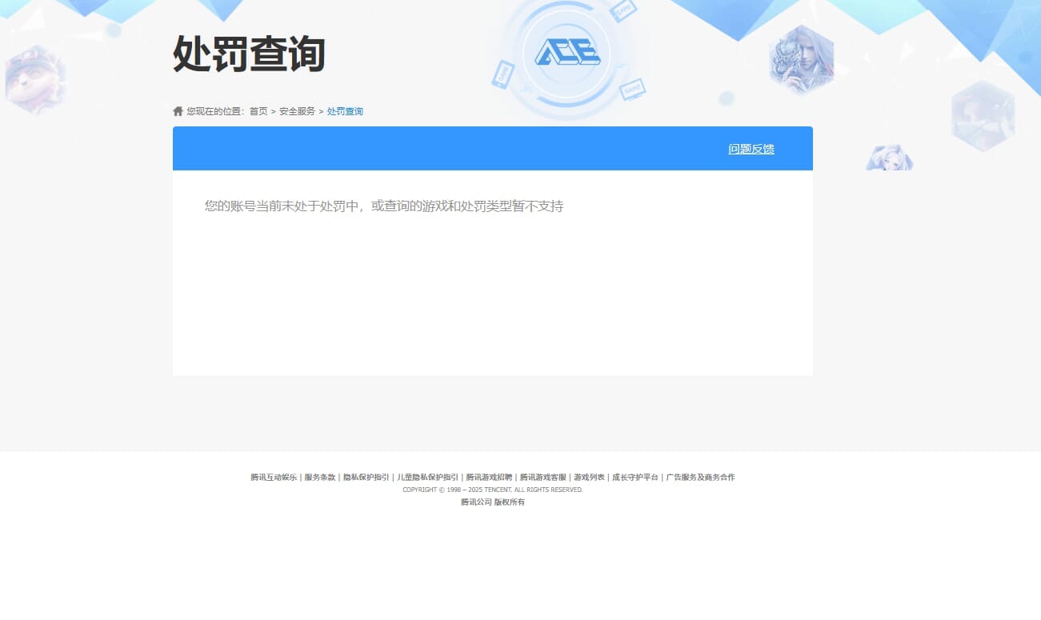Open the 腾讯互动娱乐 footer link
The height and width of the screenshot is (620, 1041).
pyautogui.click(x=272, y=477)
